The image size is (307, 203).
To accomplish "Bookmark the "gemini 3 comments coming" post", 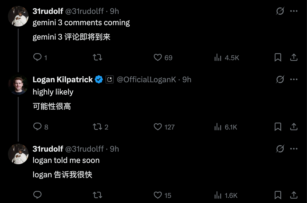I will click(x=278, y=57).
